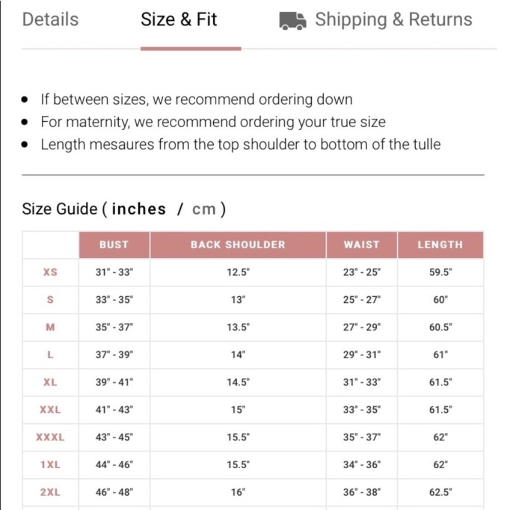The image size is (510, 510).
Task: Switch size guide to cm units
Action: 204,209
